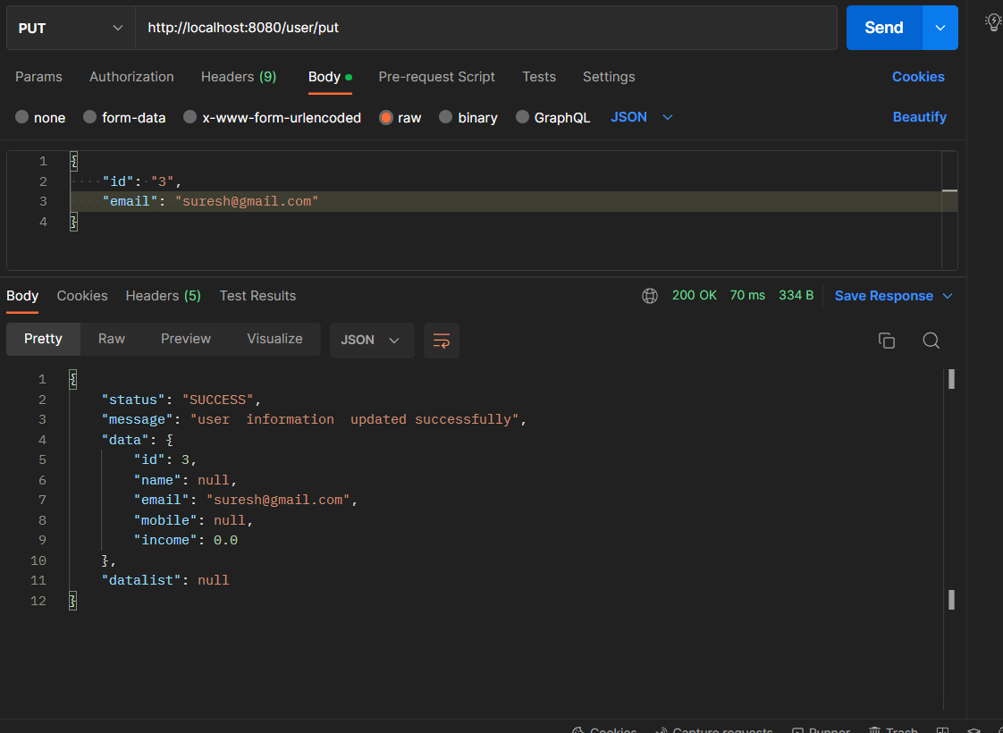1003x733 pixels.
Task: Select the request Body tab
Action: (330, 77)
